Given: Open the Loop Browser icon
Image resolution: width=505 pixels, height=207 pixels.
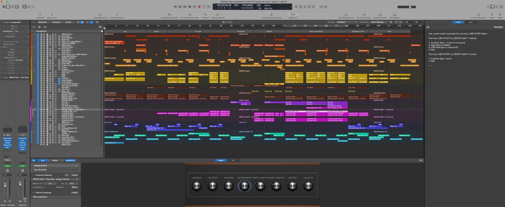Looking at the screenshot, I should [x=497, y=6].
